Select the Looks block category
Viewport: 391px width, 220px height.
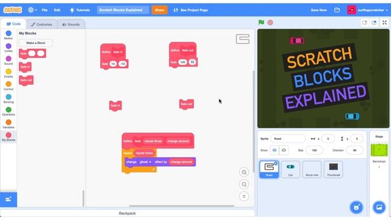pyautogui.click(x=9, y=48)
